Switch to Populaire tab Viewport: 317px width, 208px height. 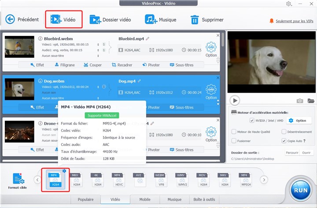coord(85,199)
